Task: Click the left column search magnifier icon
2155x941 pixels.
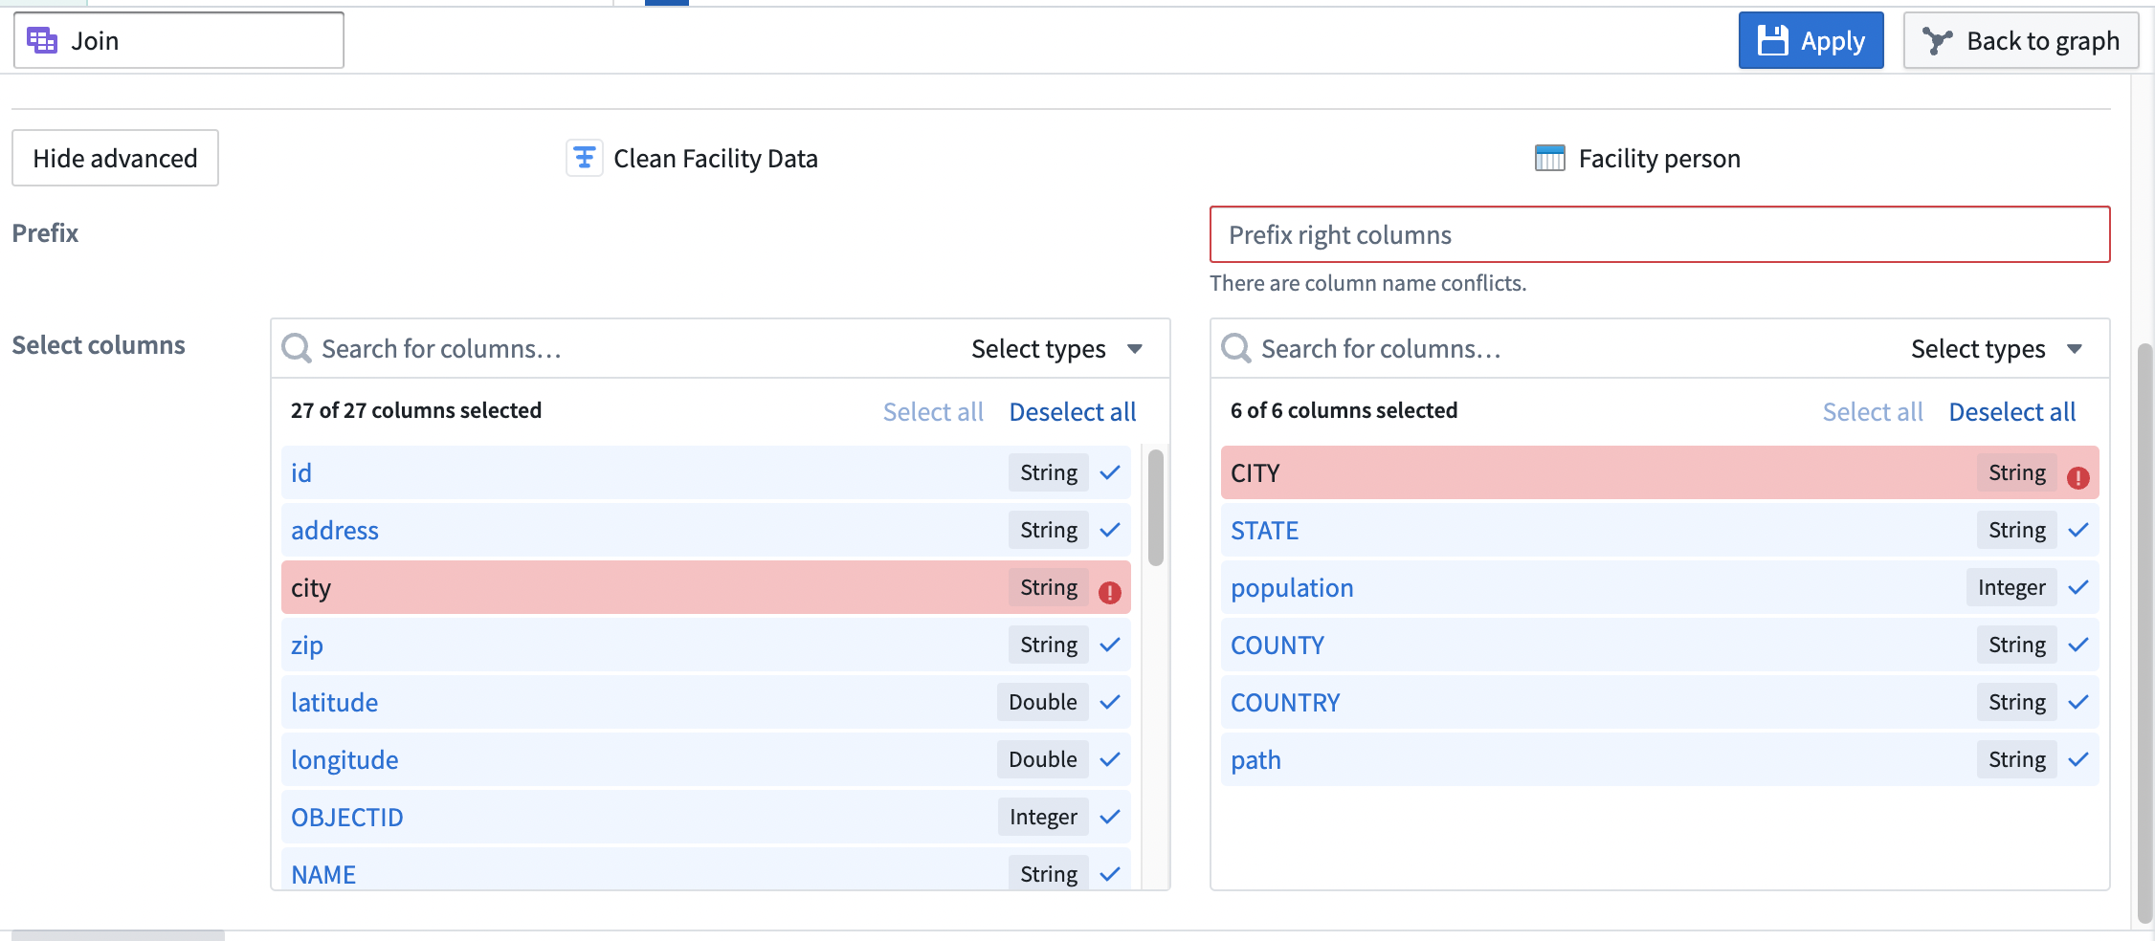Action: coord(297,348)
